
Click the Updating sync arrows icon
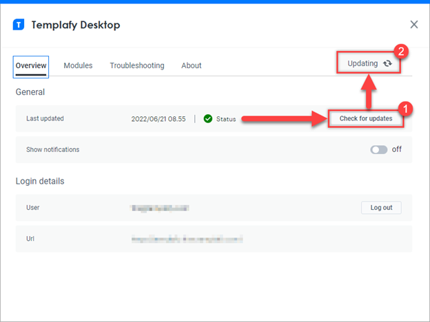388,63
